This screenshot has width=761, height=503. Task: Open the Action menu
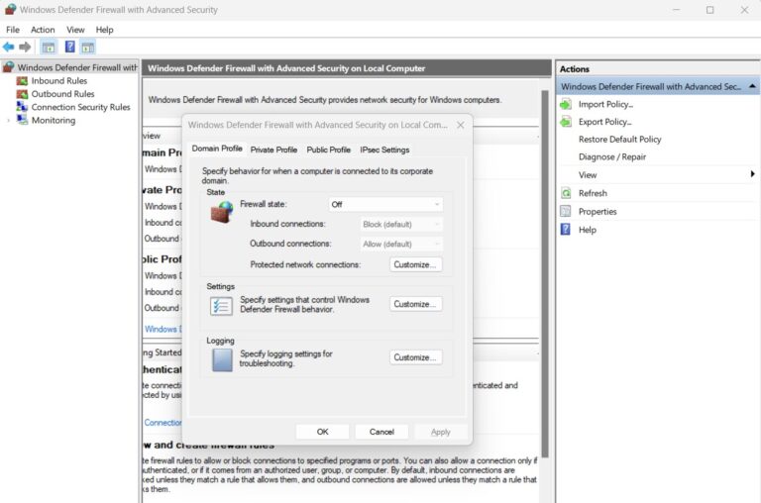(x=43, y=30)
